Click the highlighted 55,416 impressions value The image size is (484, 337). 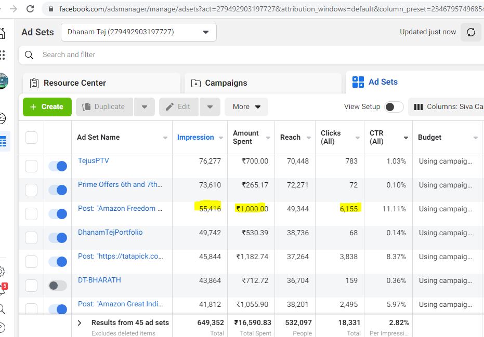(210, 209)
